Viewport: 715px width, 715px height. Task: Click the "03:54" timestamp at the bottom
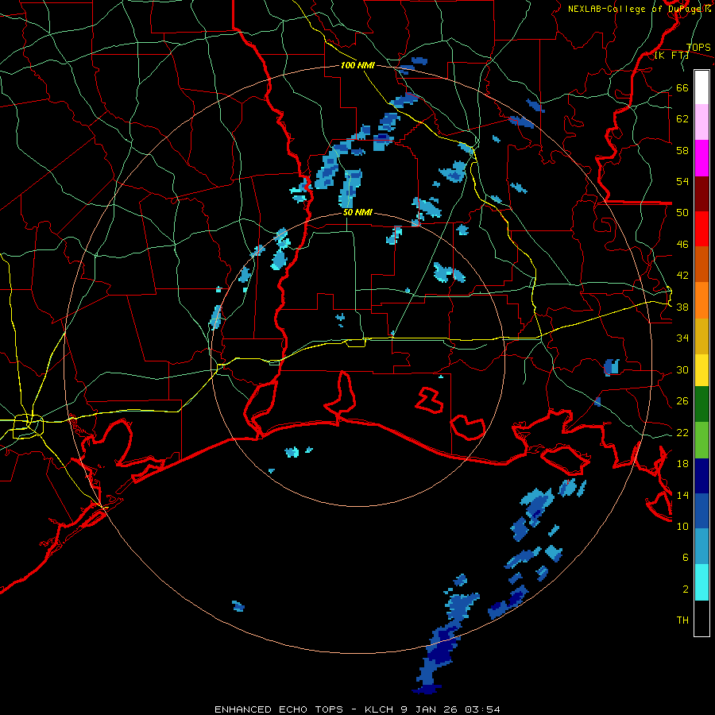482,709
